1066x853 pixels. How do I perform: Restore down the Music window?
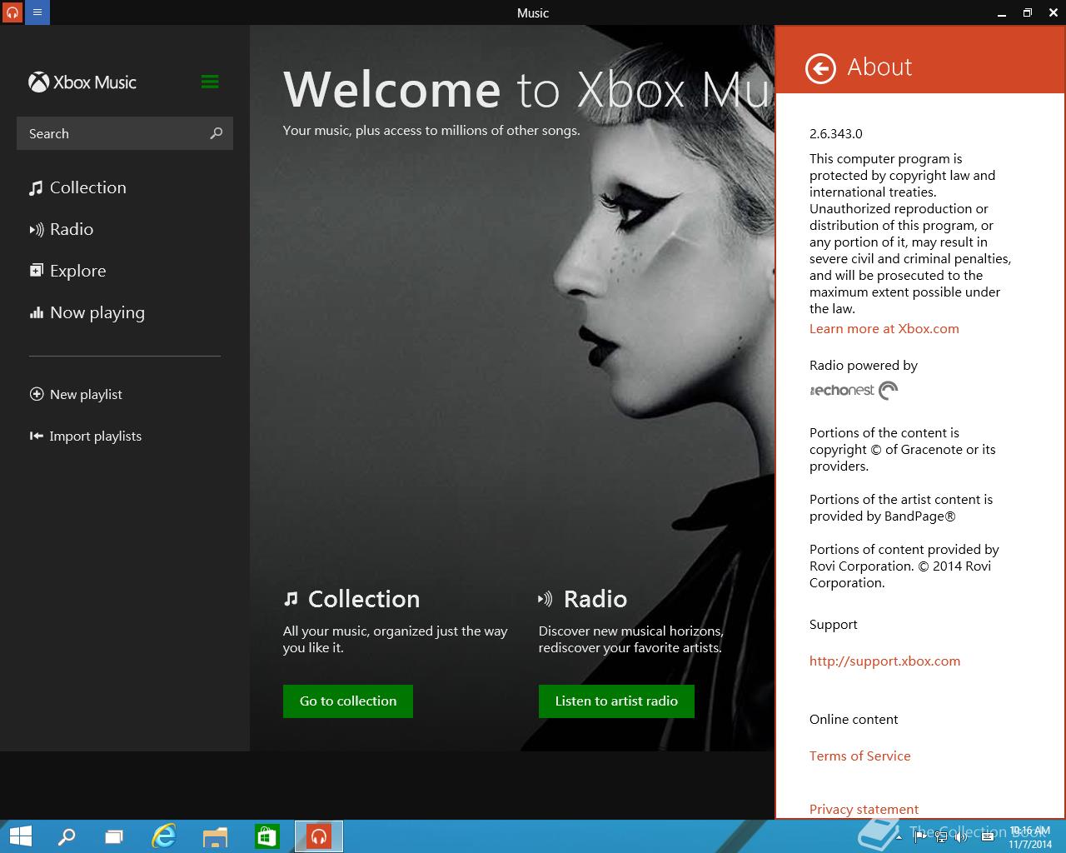(1028, 12)
